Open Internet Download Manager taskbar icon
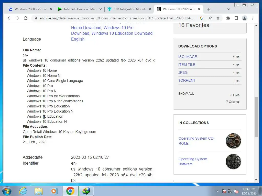 (86, 191)
